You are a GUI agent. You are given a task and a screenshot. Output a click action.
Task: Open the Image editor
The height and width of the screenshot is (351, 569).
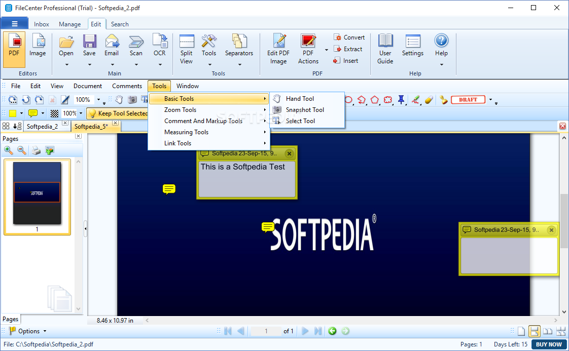pos(38,45)
